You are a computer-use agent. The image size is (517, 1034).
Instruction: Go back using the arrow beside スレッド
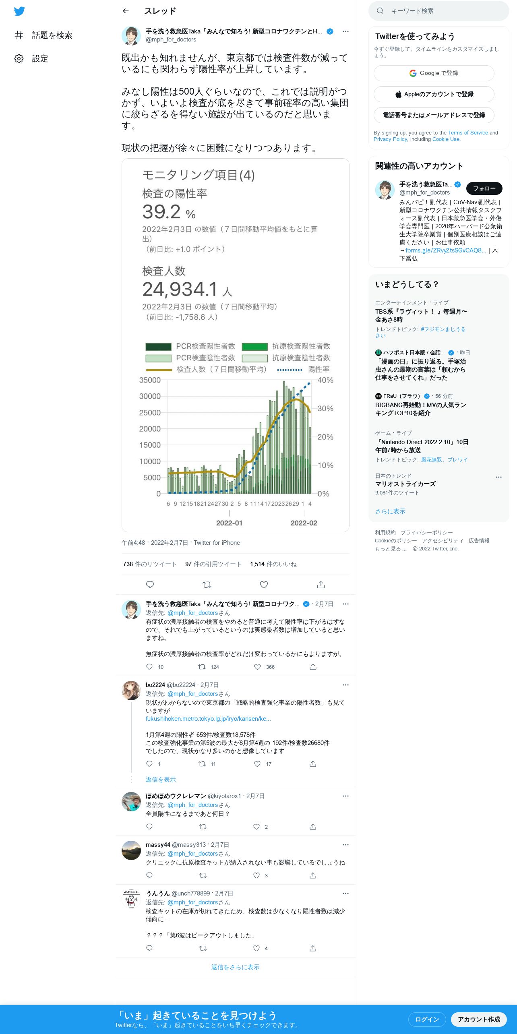click(126, 11)
